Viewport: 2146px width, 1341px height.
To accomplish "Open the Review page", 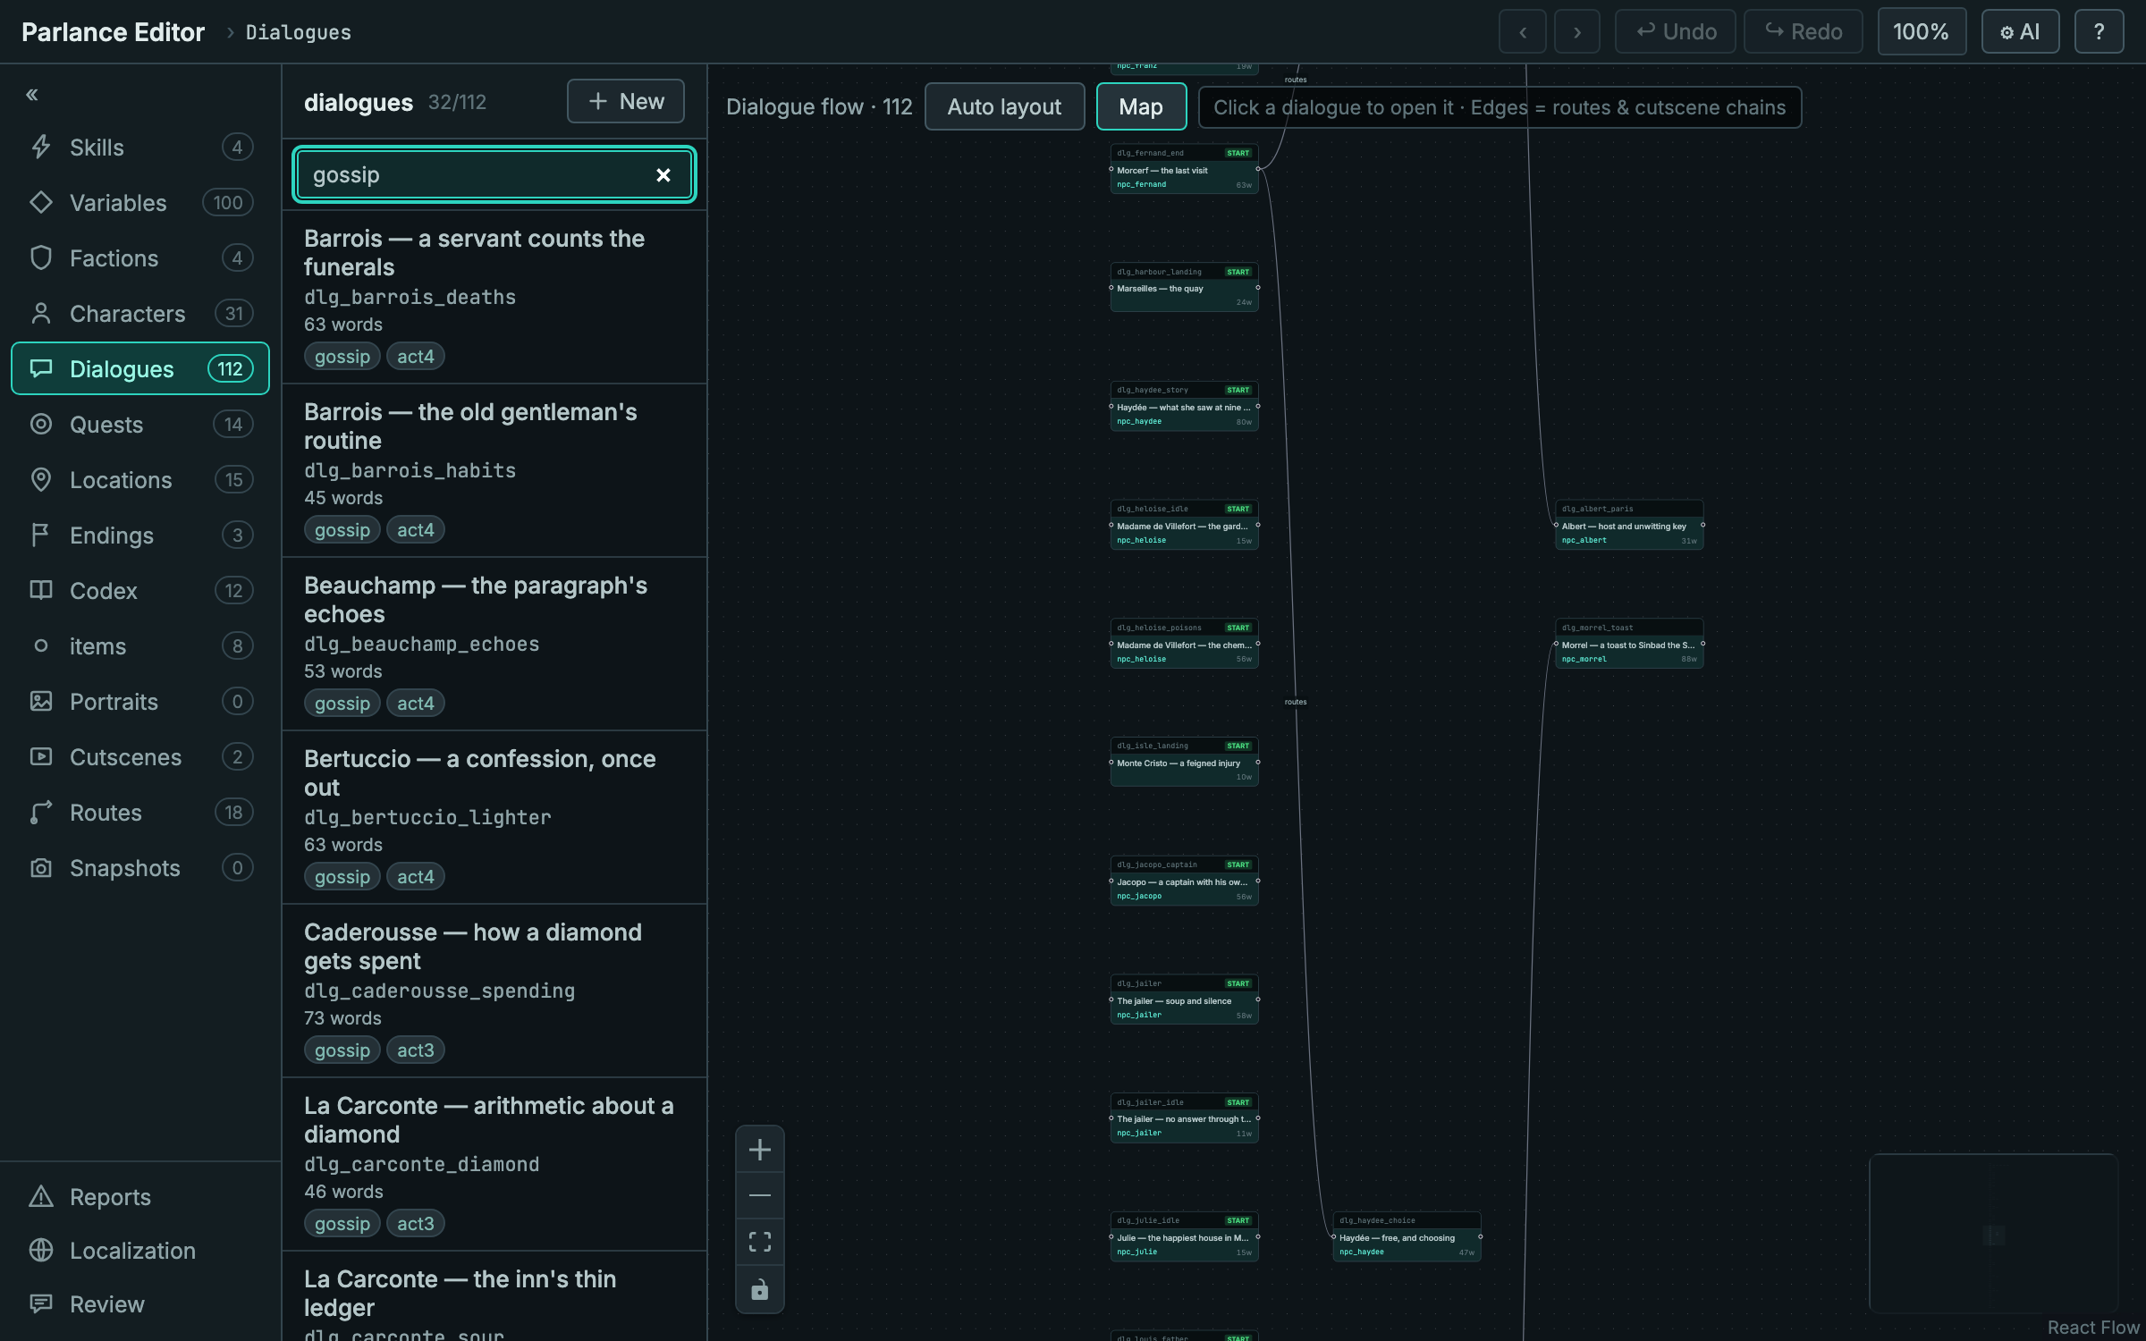I will click(x=140, y=1304).
